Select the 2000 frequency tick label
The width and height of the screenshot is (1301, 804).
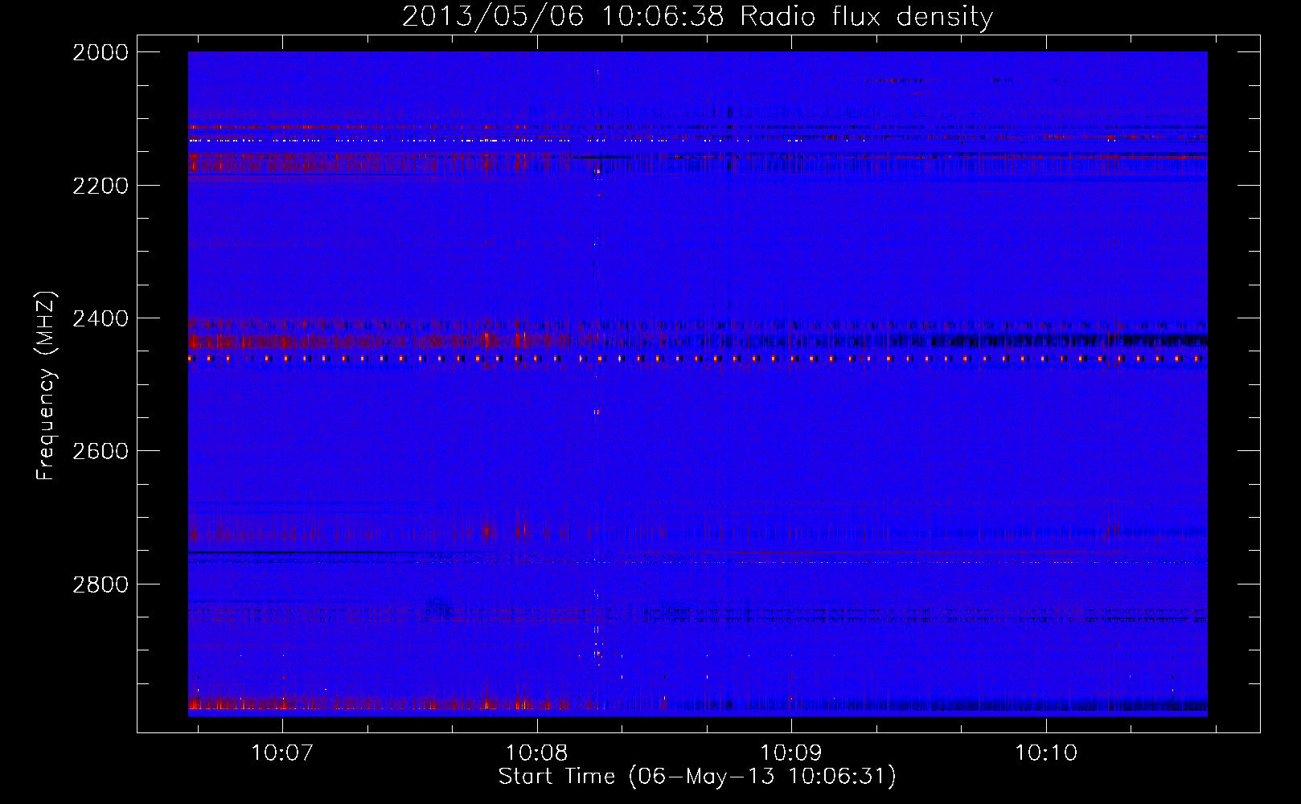pyautogui.click(x=100, y=53)
